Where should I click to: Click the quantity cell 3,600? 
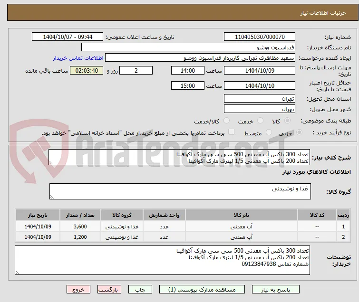coord(80,226)
